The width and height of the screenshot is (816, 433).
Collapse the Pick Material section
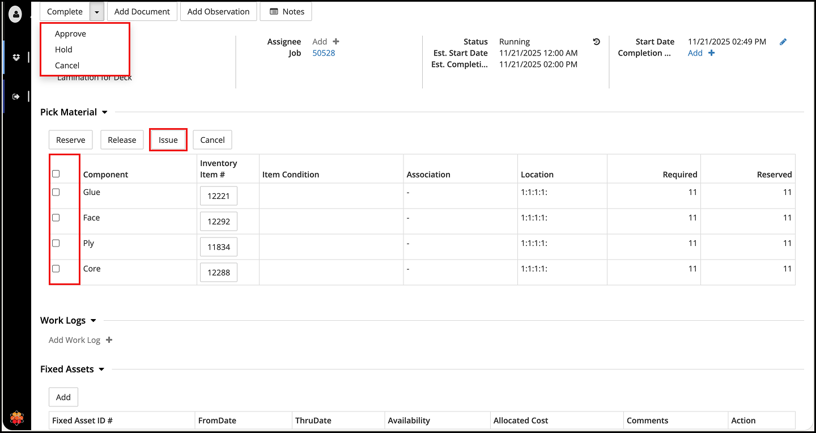click(105, 112)
